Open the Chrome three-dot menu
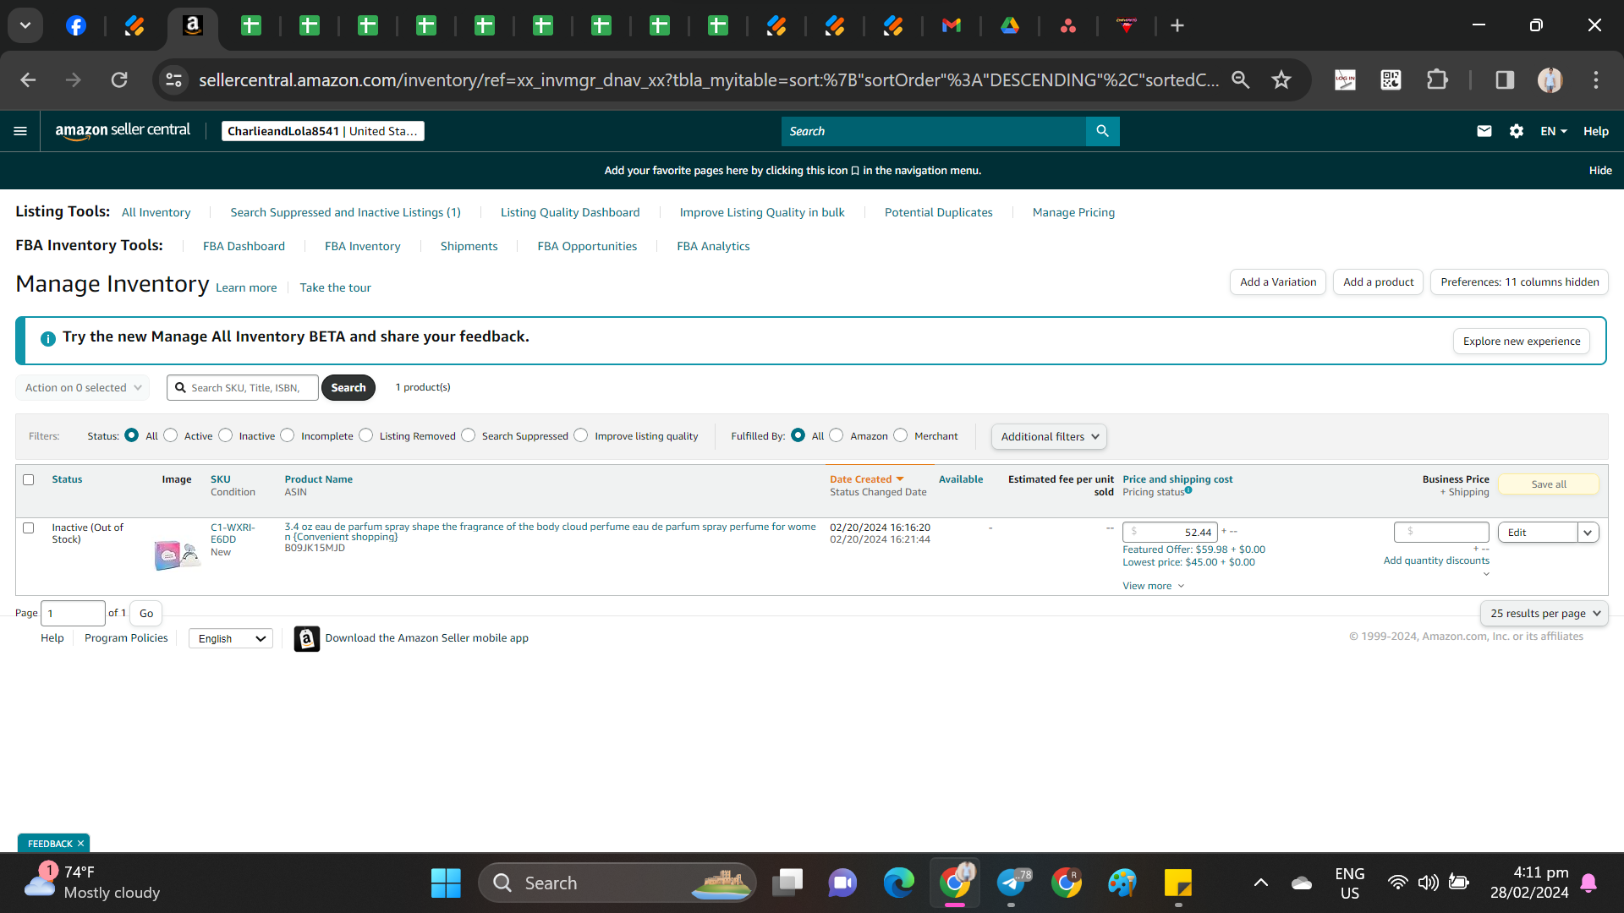Viewport: 1624px width, 913px height. pyautogui.click(x=1596, y=79)
